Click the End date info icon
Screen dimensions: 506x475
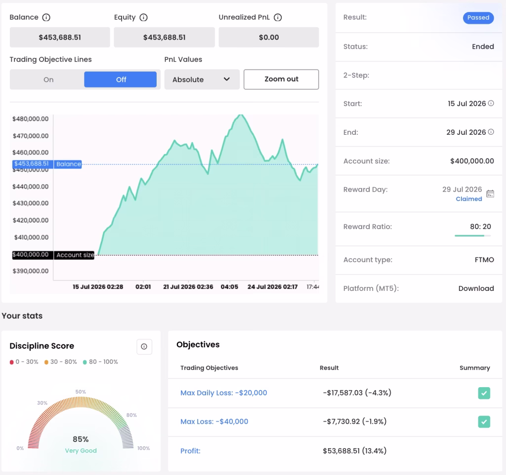(491, 132)
